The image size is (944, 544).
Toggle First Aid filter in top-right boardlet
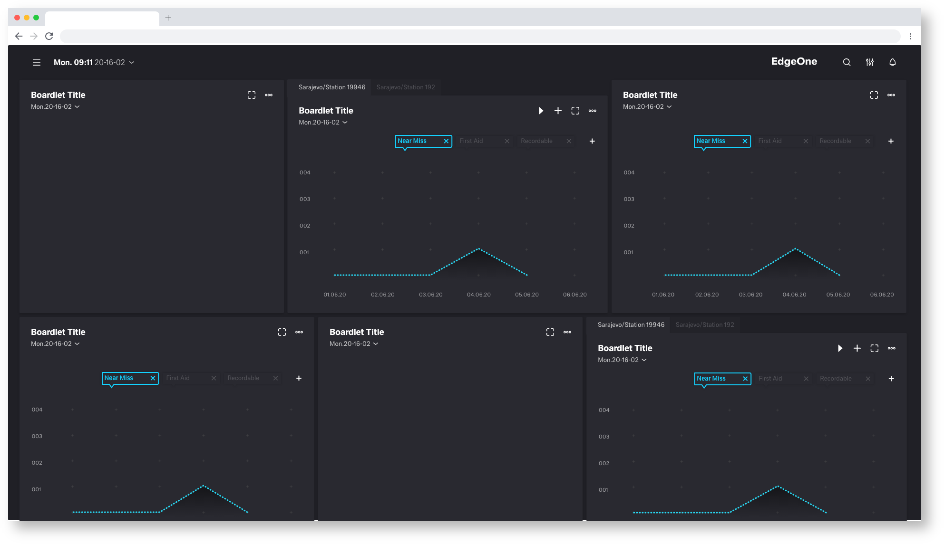coord(770,141)
